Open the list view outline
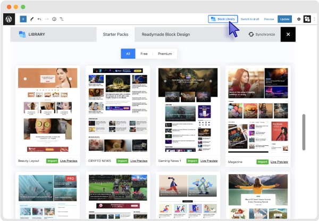 62,19
